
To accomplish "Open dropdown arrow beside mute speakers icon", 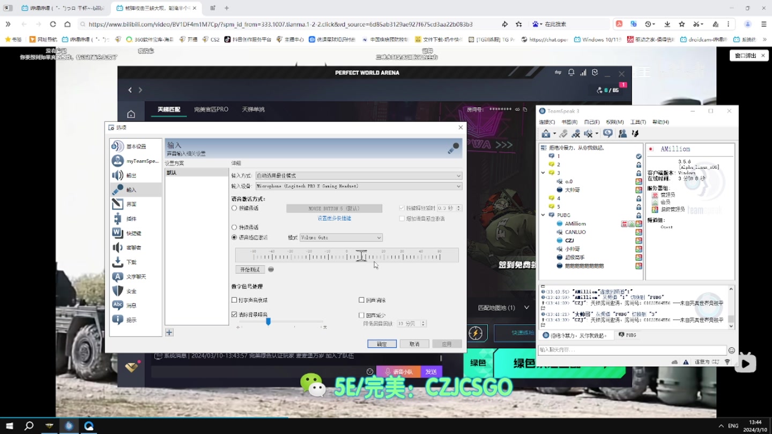I will 597,134.
